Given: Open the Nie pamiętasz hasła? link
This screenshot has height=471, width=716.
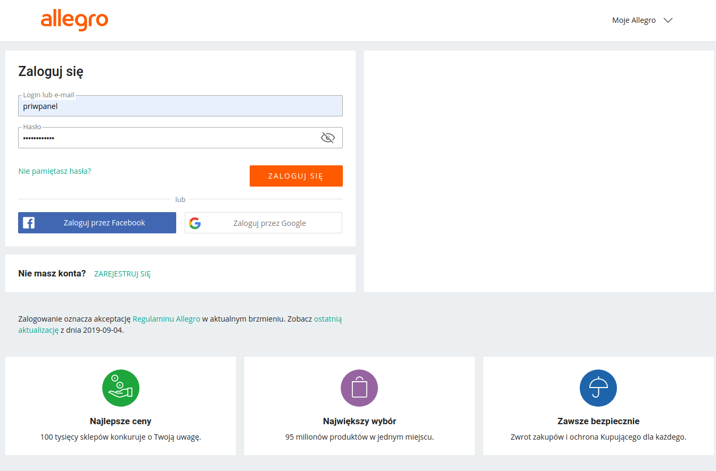Looking at the screenshot, I should click(55, 171).
